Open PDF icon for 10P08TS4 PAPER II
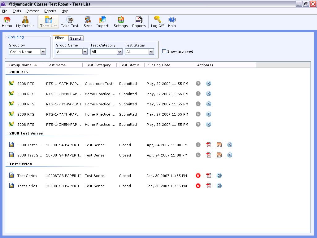Screen dimensions: 317x238 (x=209, y=155)
